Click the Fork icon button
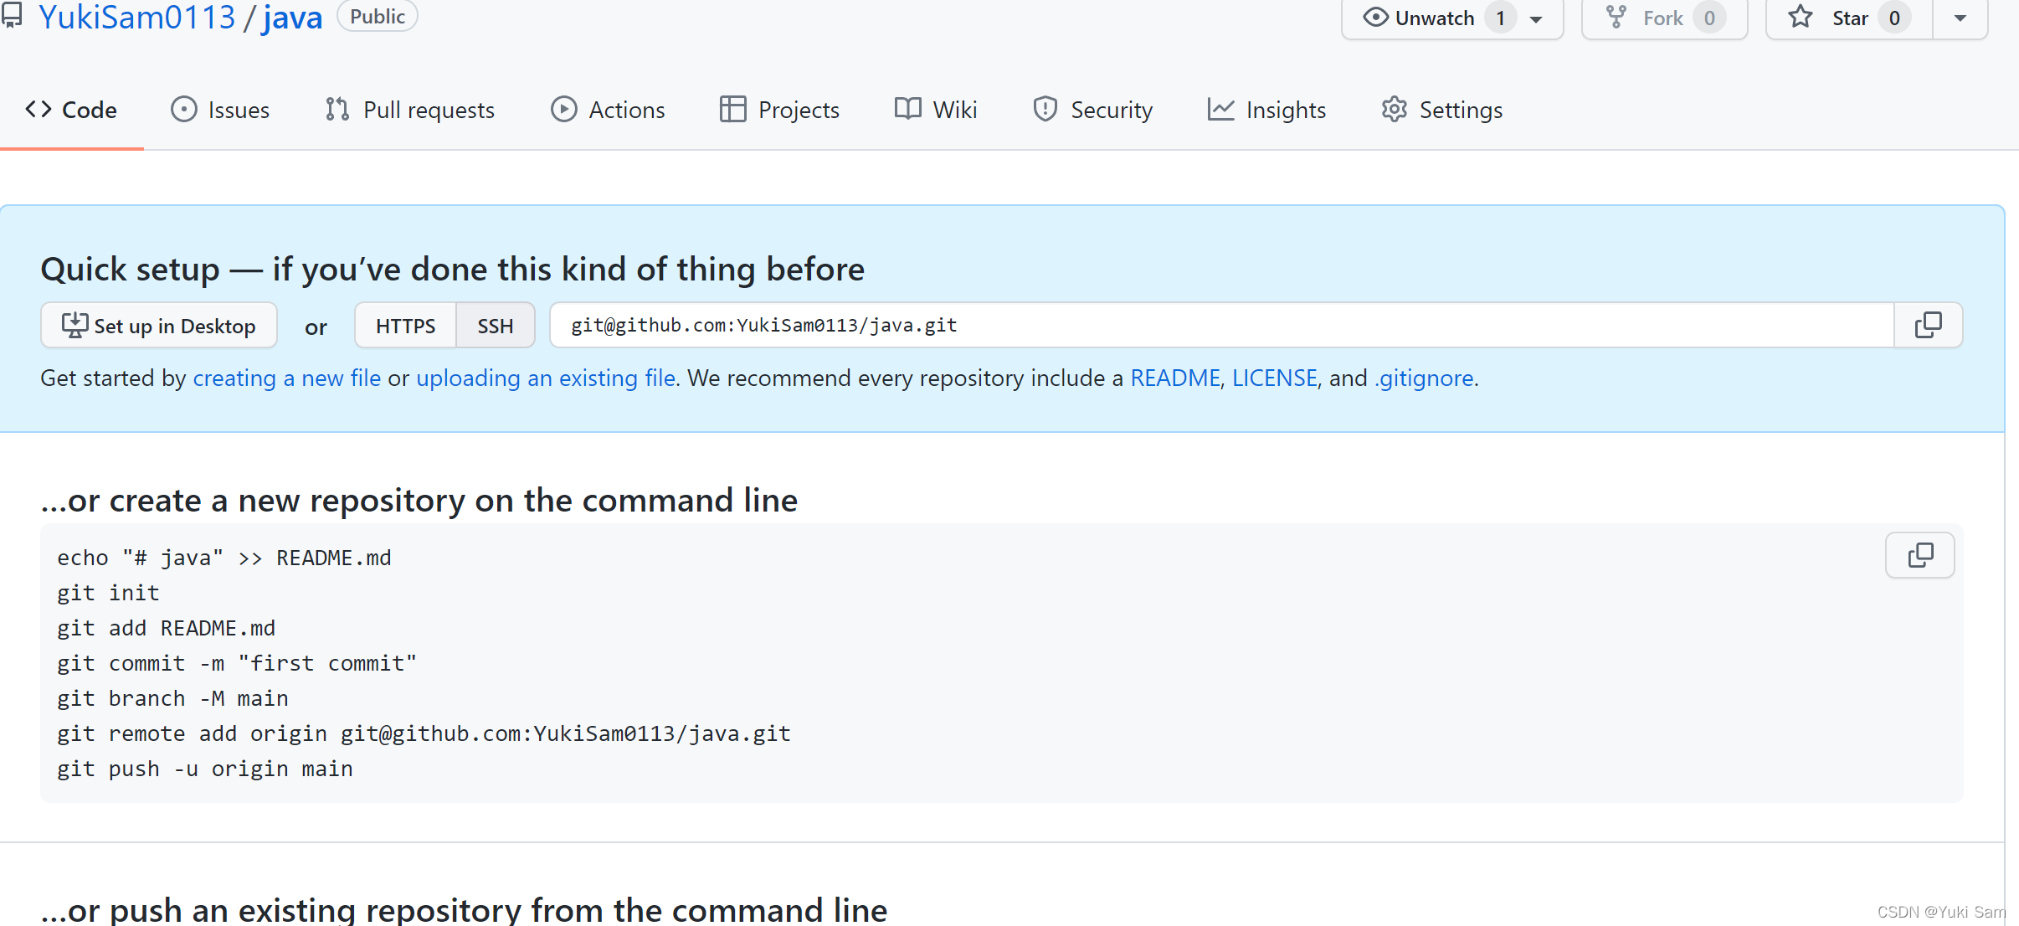Viewport: 2019px width, 926px height. [x=1616, y=18]
